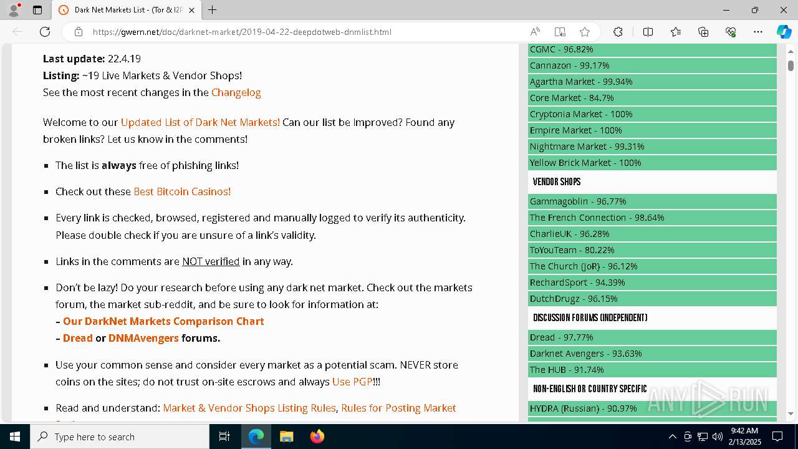
Task: Show hidden system tray icons
Action: pos(672,437)
